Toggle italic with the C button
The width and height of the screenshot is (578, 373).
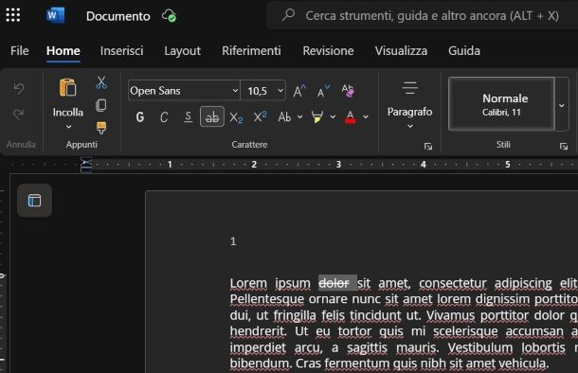pyautogui.click(x=164, y=117)
